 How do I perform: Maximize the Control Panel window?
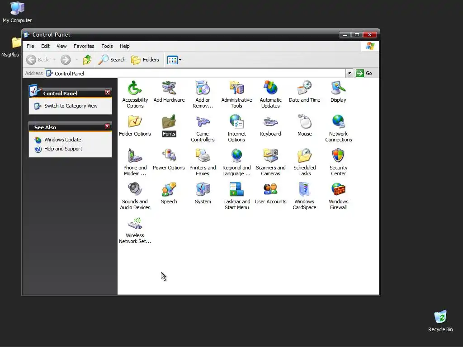357,35
